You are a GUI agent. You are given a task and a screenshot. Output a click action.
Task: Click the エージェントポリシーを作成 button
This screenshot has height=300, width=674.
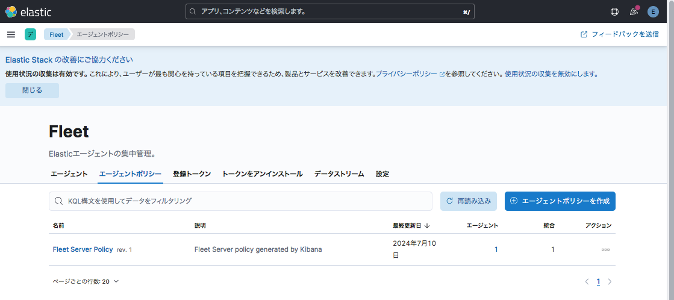coord(560,201)
